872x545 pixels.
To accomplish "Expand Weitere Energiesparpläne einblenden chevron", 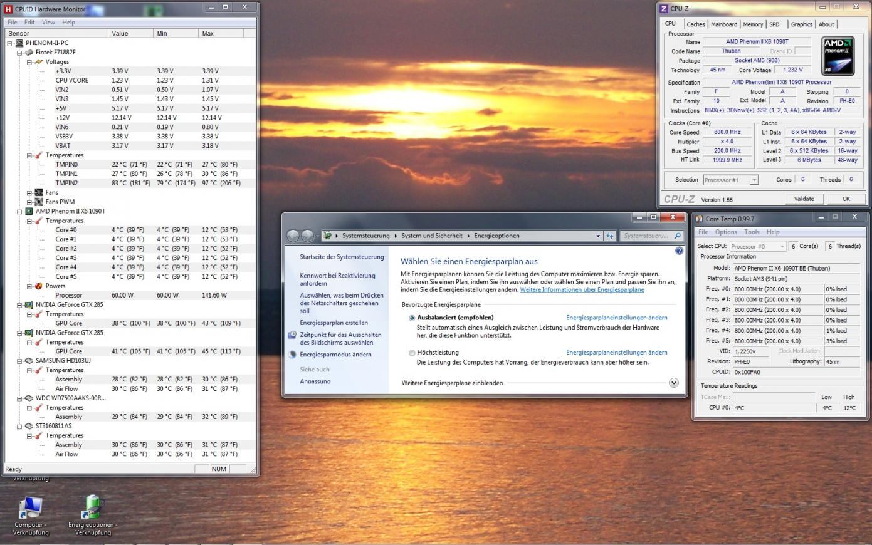I will [674, 383].
